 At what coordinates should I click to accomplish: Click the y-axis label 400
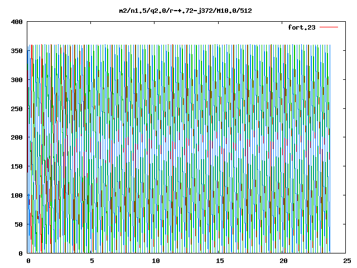coord(17,22)
